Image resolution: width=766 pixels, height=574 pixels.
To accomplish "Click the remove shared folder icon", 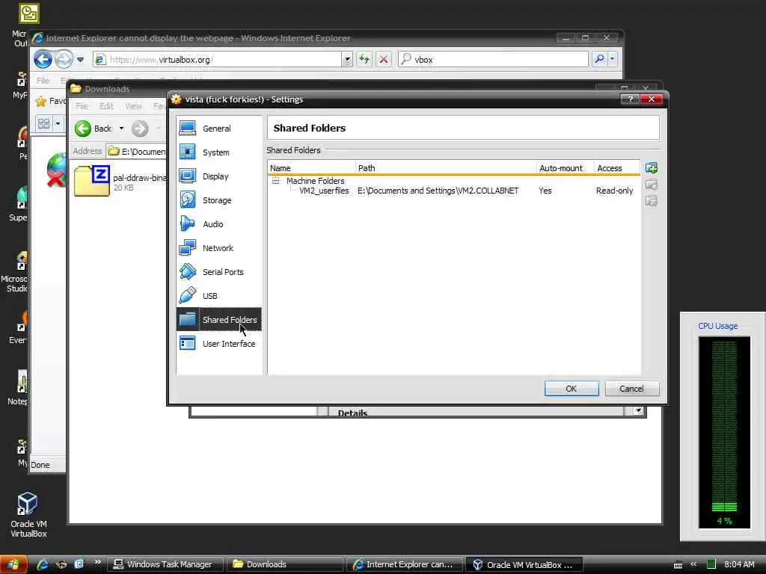I will point(652,201).
